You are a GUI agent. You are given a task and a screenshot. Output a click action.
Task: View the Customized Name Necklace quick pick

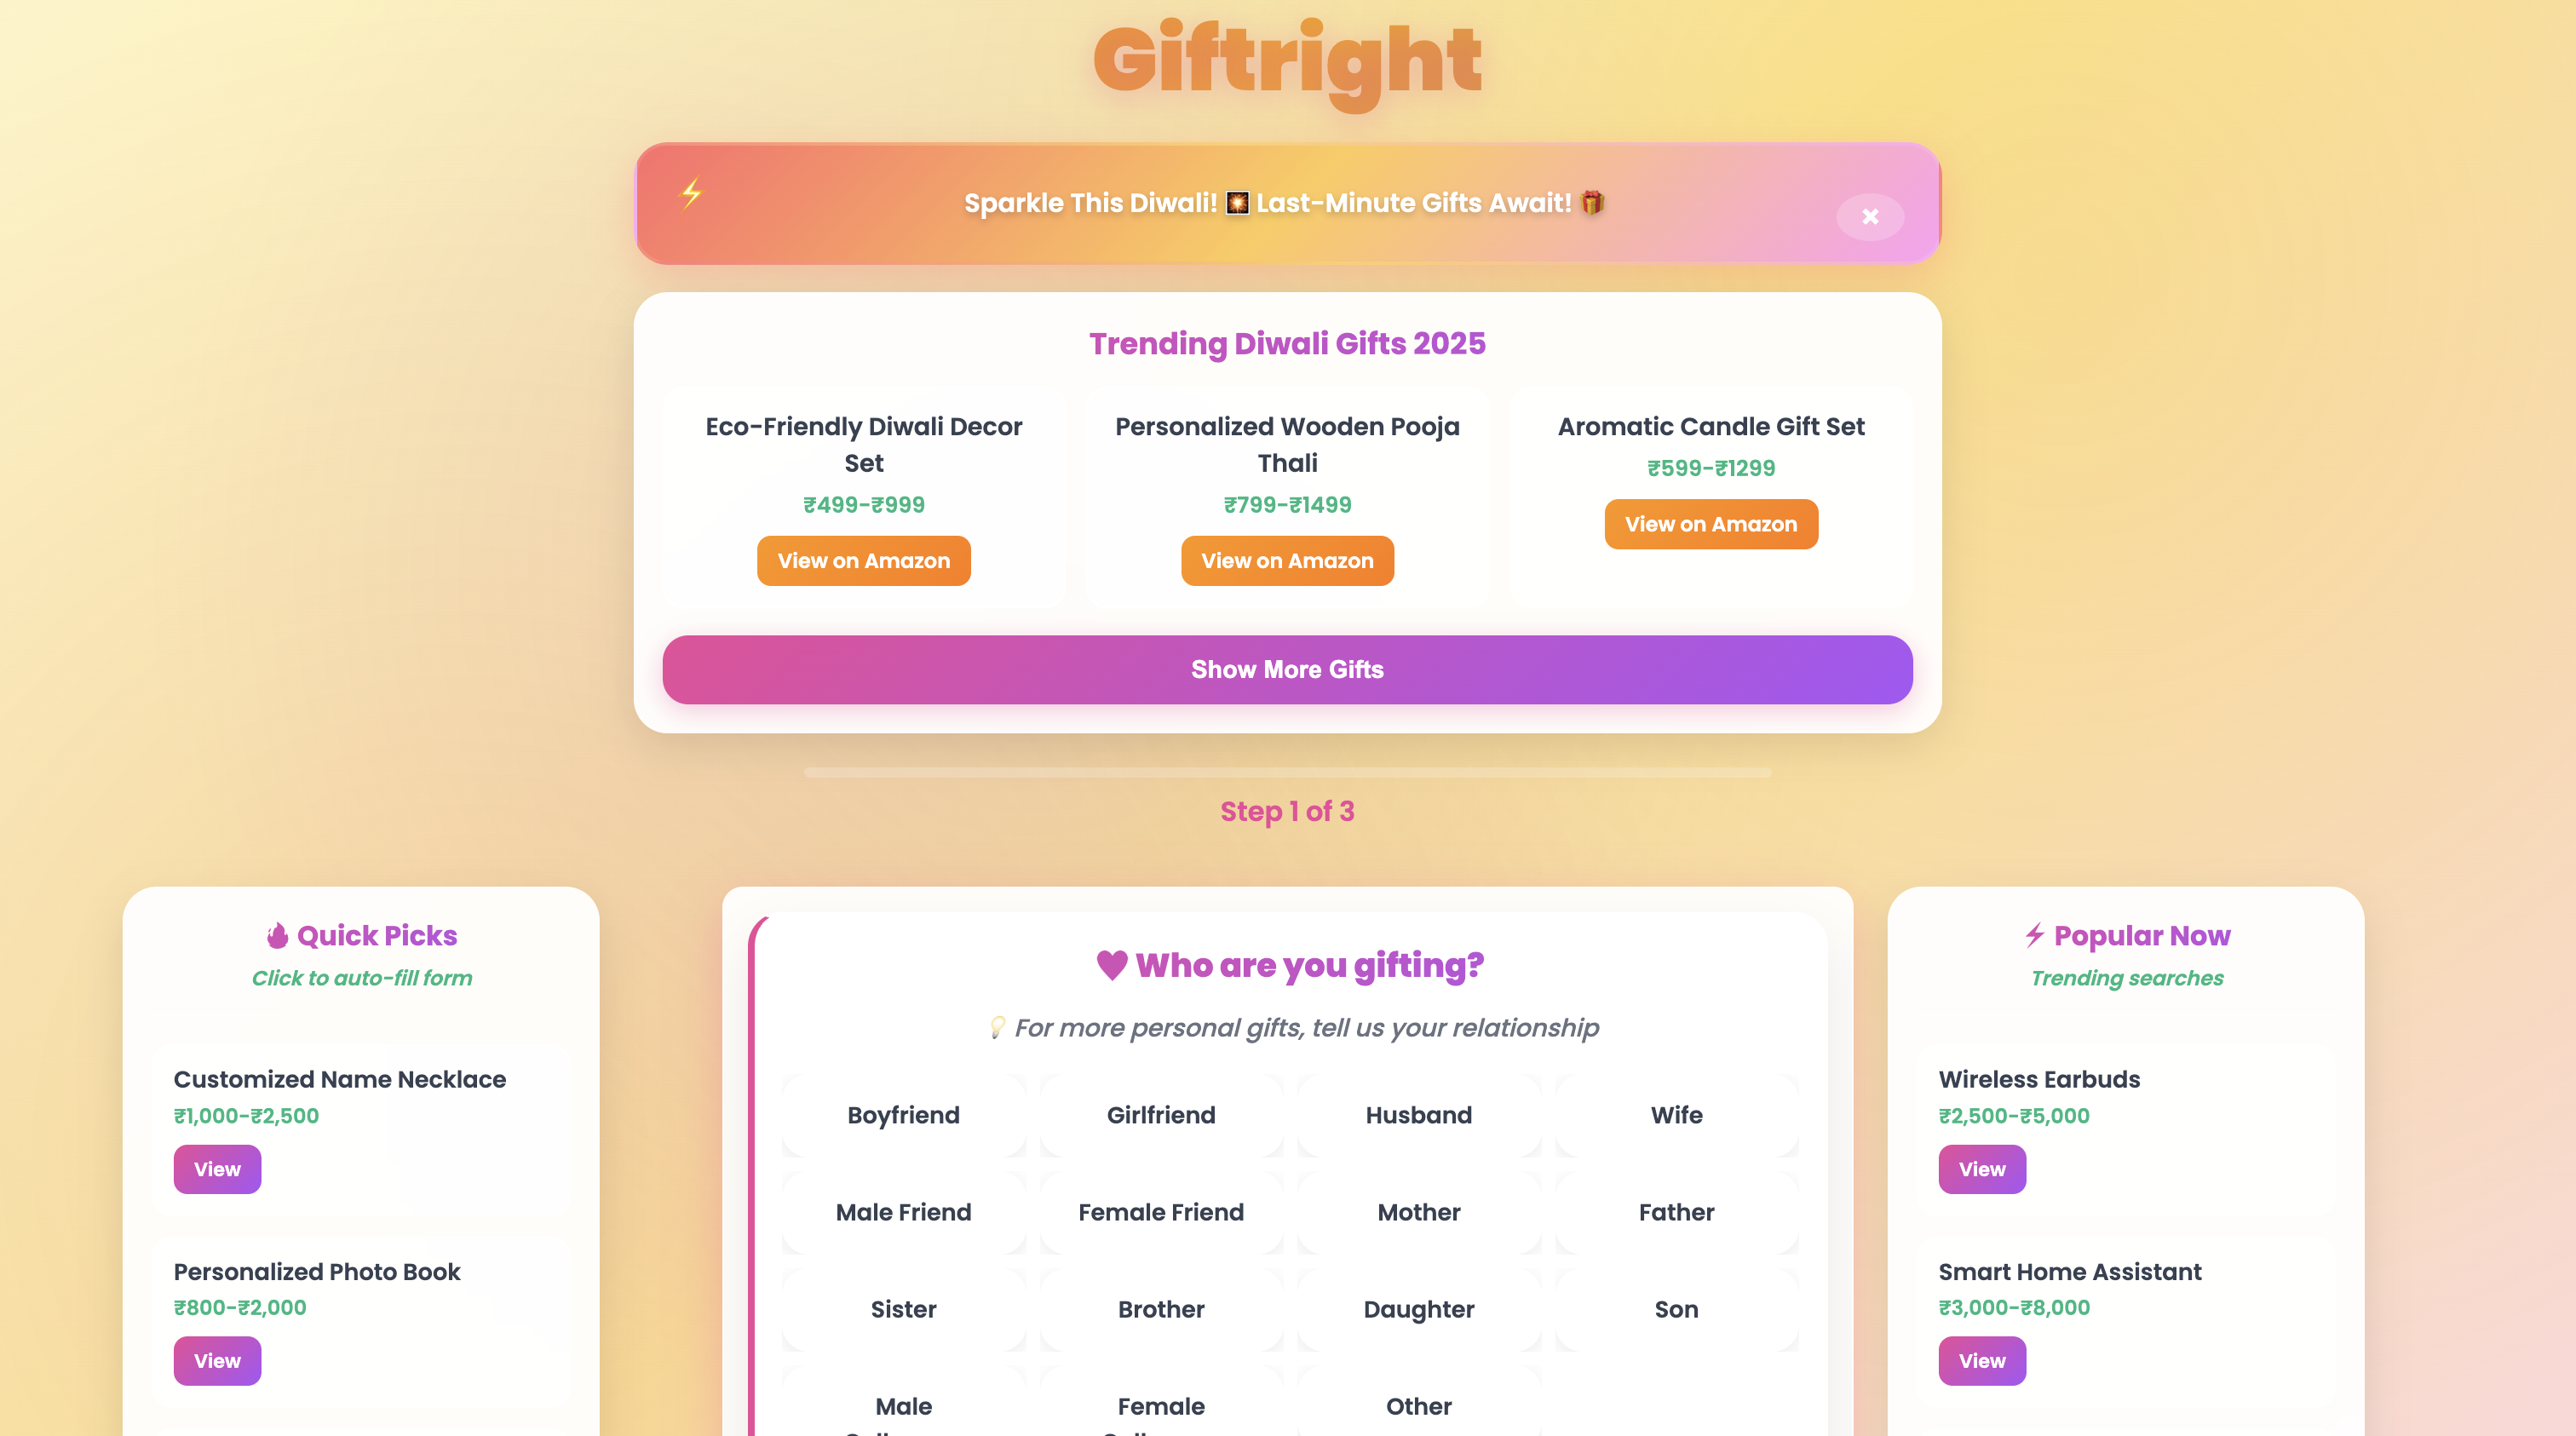click(217, 1168)
